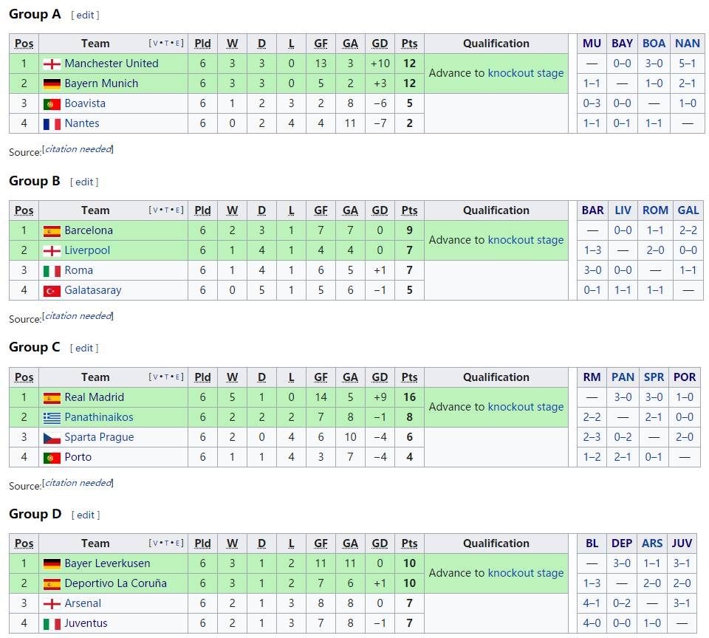
Task: Click the Portugal flag beside Boavista
Action: tap(52, 103)
